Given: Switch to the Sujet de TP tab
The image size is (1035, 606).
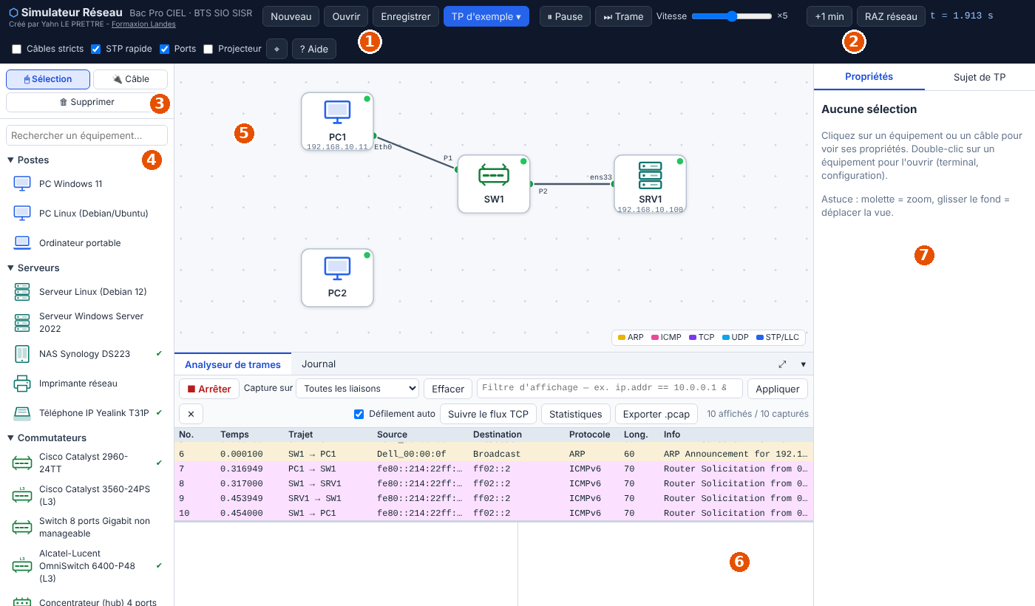Looking at the screenshot, I should (x=980, y=77).
